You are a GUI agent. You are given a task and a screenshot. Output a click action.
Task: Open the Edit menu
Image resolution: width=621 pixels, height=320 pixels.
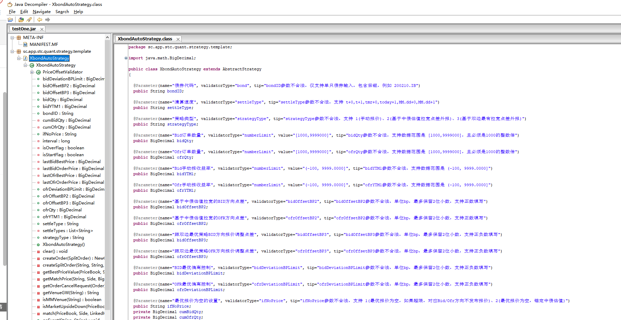coord(24,12)
